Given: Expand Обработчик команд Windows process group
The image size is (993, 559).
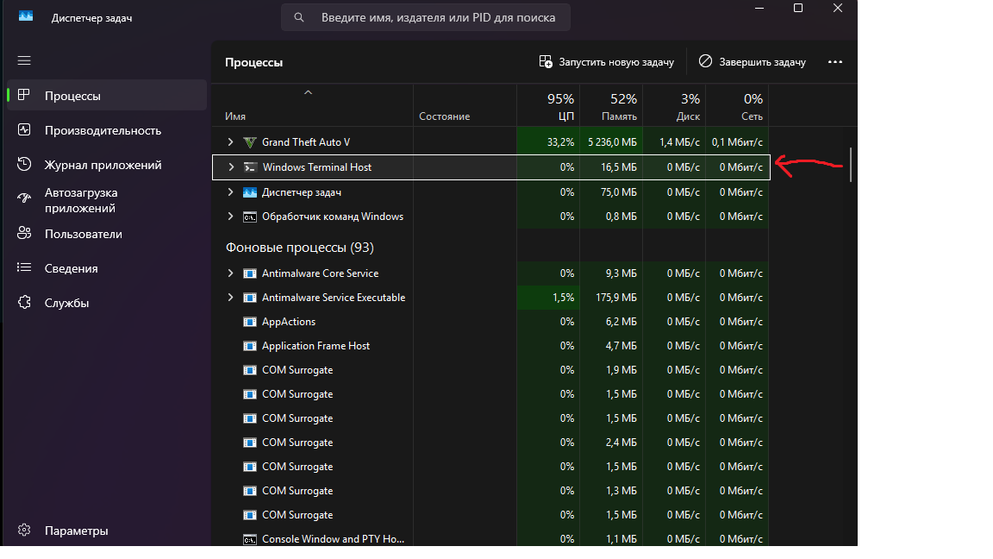Looking at the screenshot, I should (230, 217).
